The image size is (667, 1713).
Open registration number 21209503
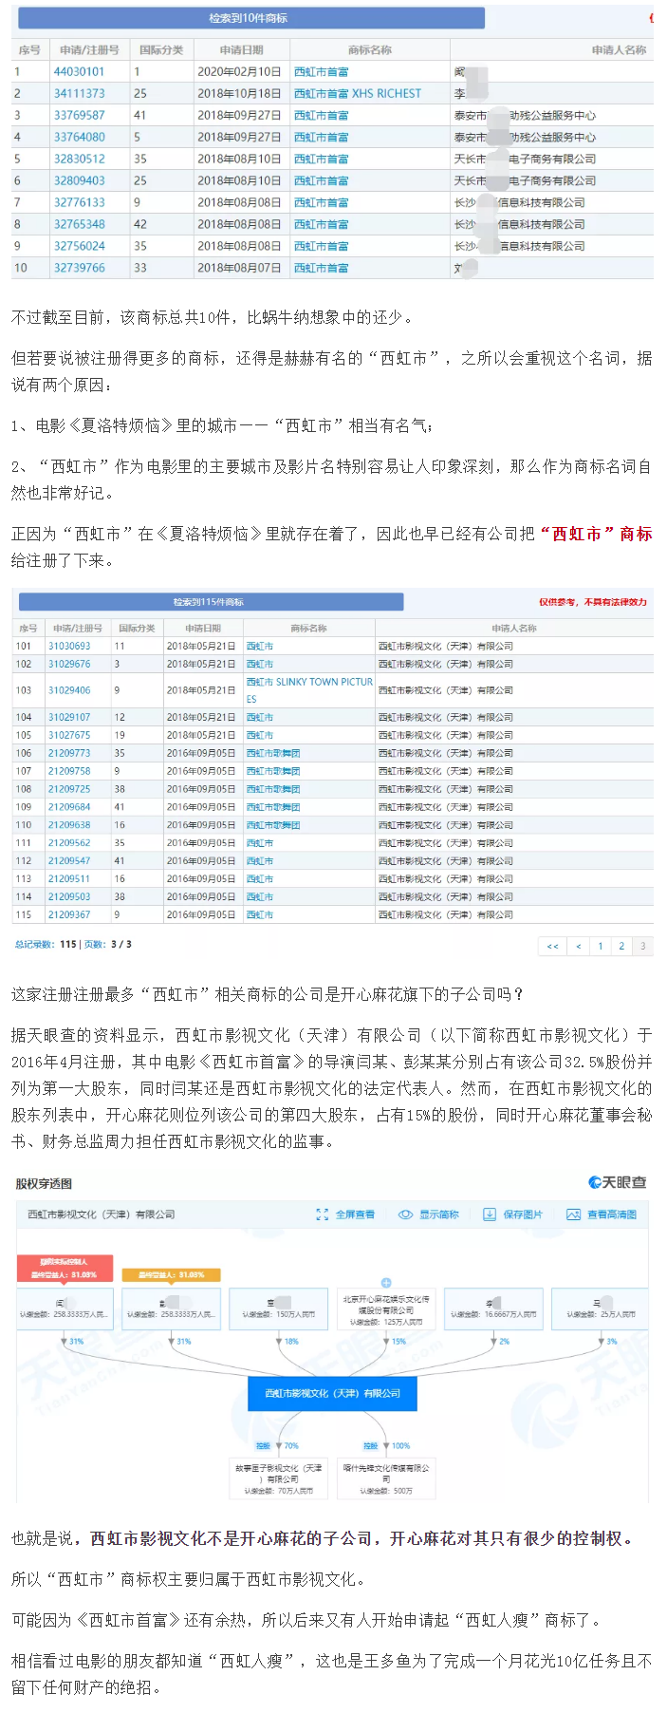point(69,896)
